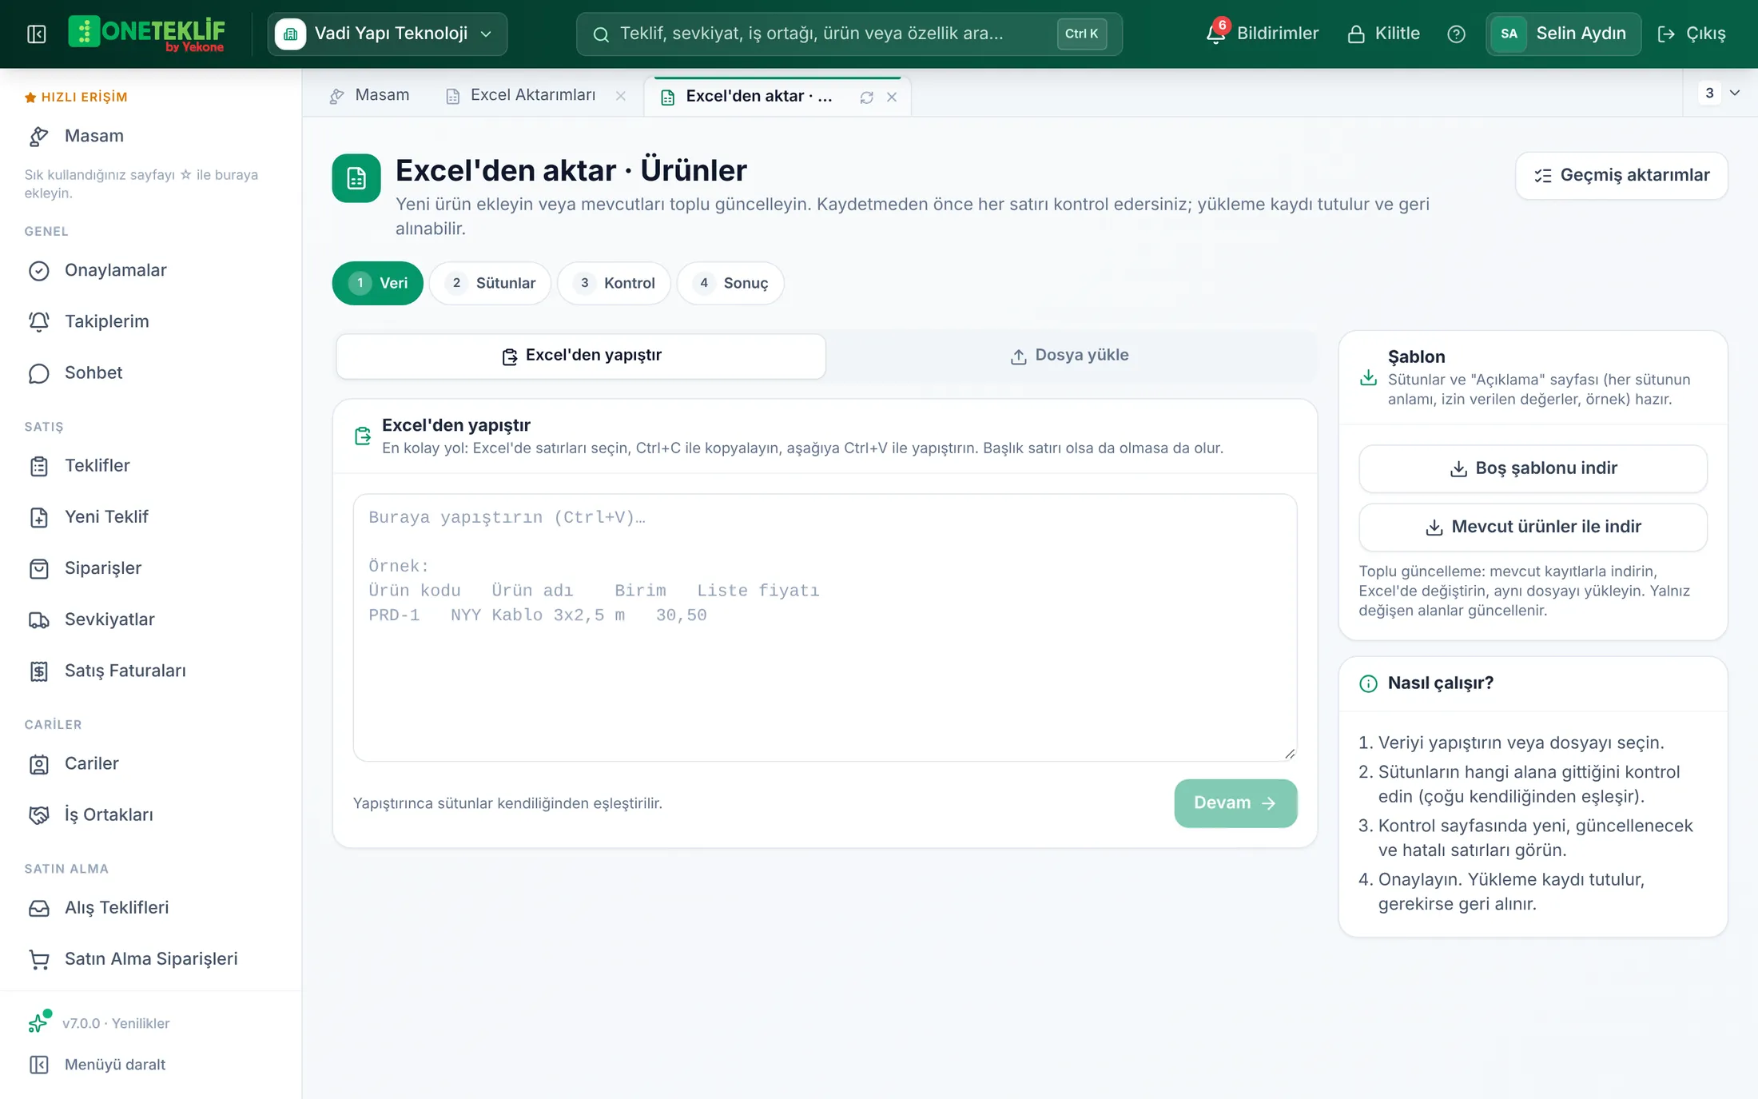Create Yeni Teklif from sidebar
Viewport: 1758px width, 1099px height.
(x=151, y=516)
